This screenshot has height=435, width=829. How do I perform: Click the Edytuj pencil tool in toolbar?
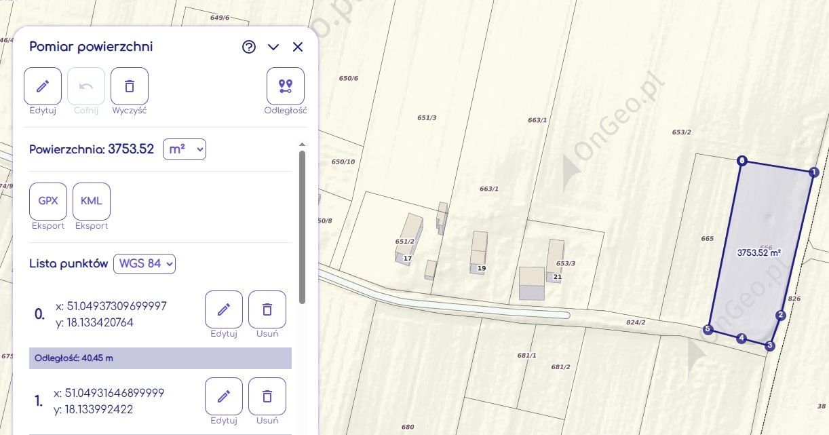43,86
